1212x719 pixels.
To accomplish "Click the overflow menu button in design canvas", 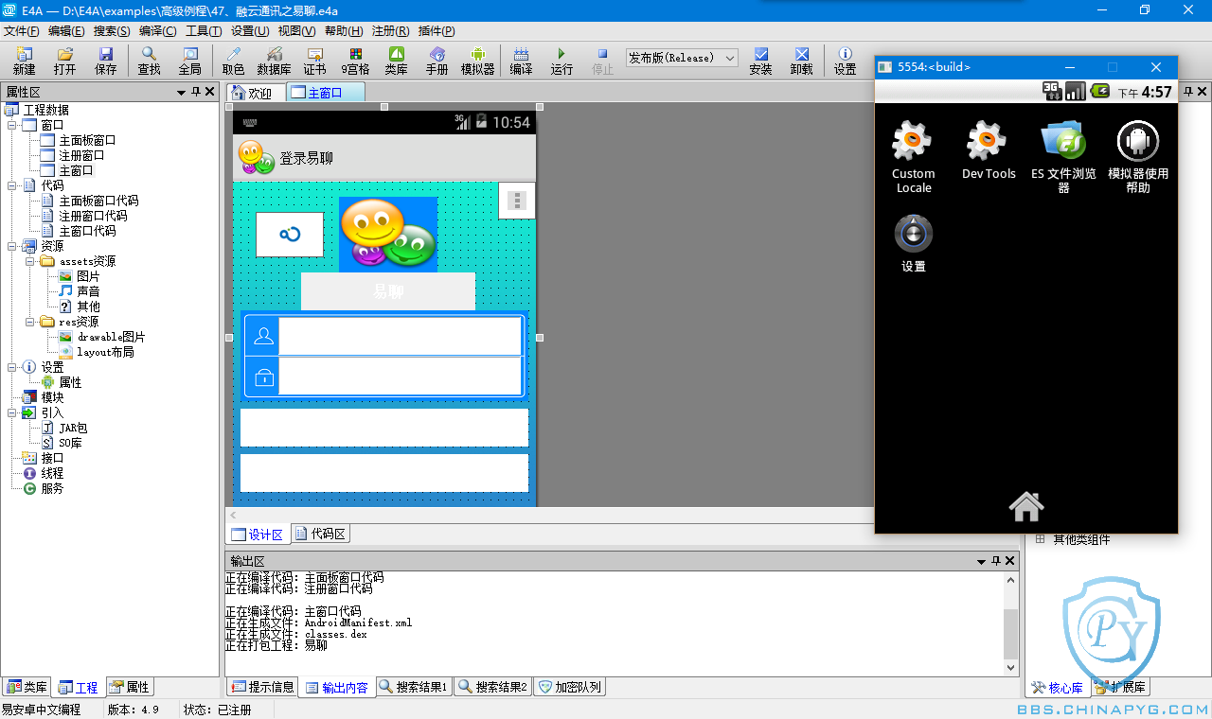I will click(516, 201).
